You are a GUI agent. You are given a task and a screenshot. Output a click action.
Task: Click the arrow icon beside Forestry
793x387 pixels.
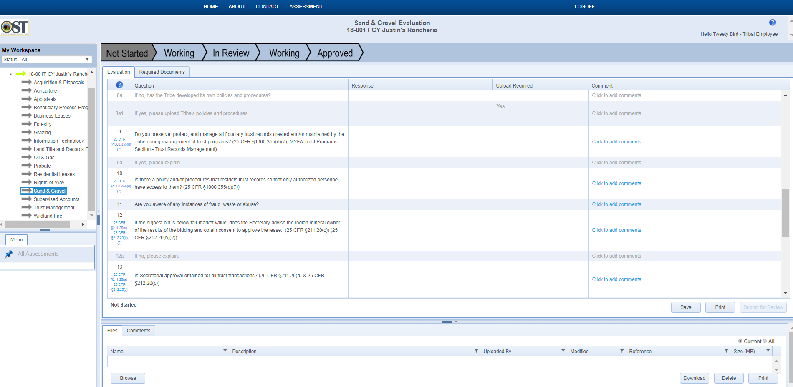point(27,124)
